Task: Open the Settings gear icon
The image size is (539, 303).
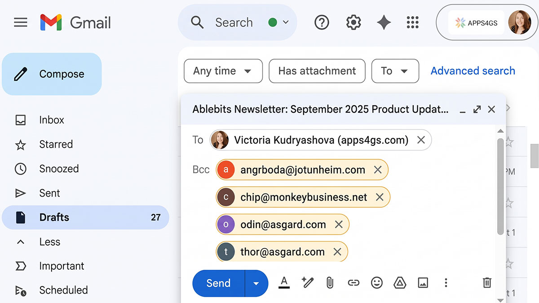Action: pyautogui.click(x=353, y=22)
